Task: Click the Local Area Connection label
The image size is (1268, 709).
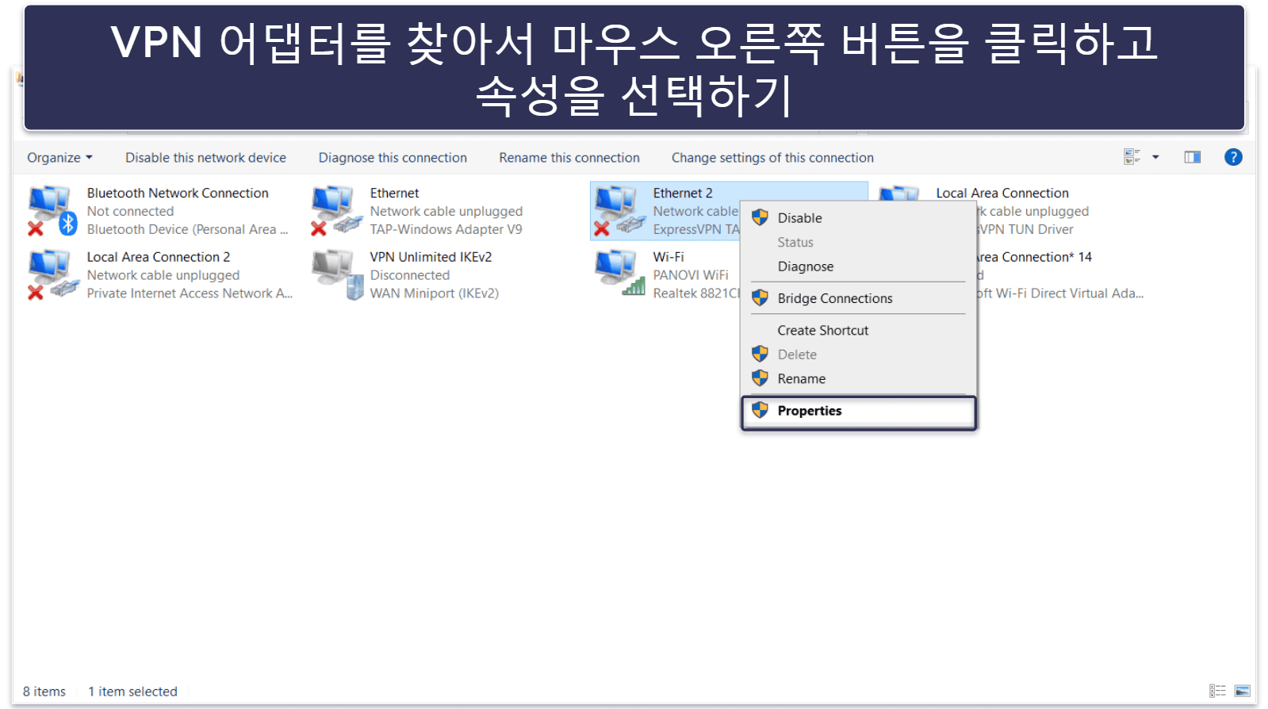Action: 1002,193
